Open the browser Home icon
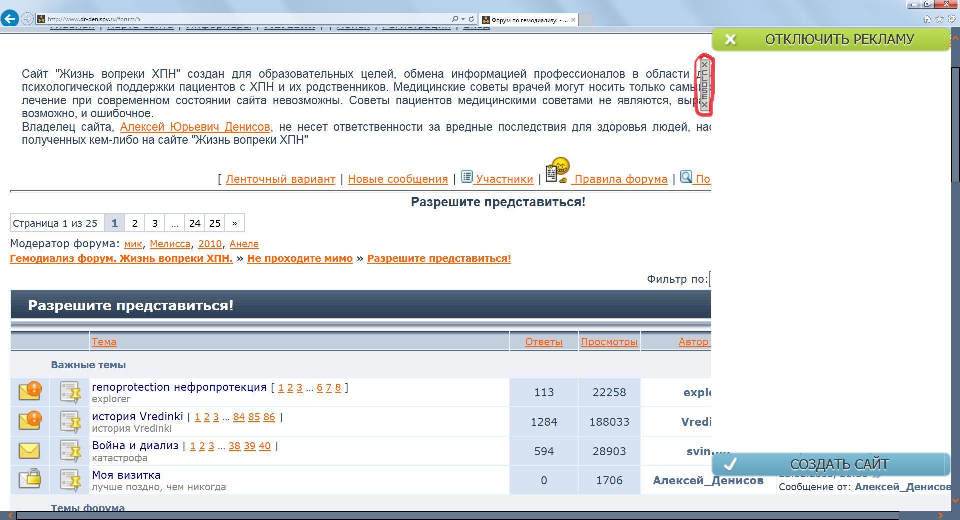This screenshot has height=520, width=960. [x=927, y=19]
